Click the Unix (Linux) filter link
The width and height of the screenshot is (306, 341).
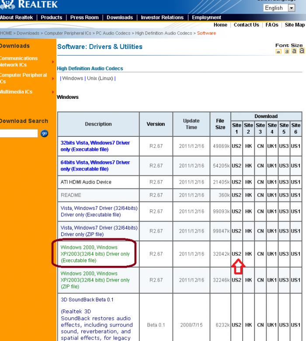coord(100,78)
